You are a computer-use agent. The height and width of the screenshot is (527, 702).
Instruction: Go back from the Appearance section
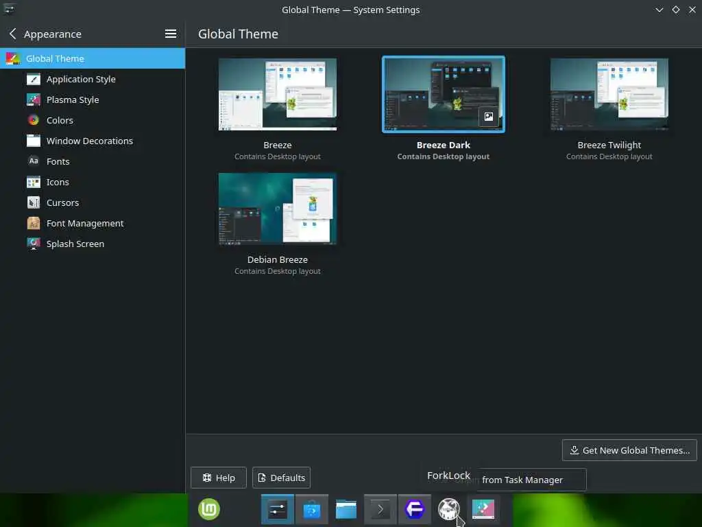point(13,34)
